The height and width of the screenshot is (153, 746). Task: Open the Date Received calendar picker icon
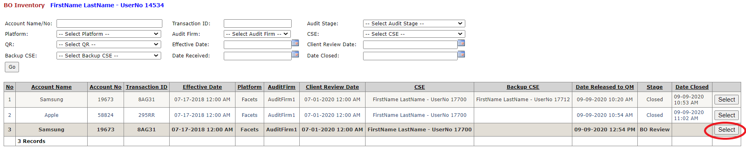tap(295, 54)
